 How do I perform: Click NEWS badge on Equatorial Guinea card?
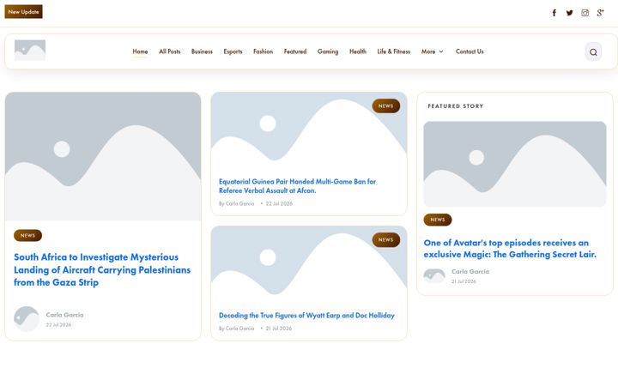tap(386, 106)
